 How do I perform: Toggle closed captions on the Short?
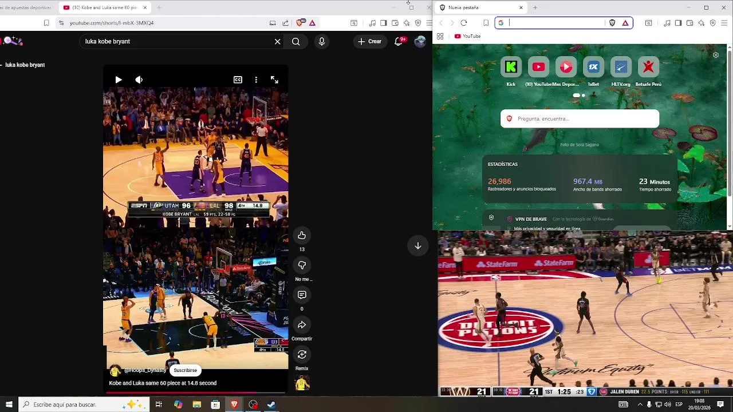pos(238,80)
